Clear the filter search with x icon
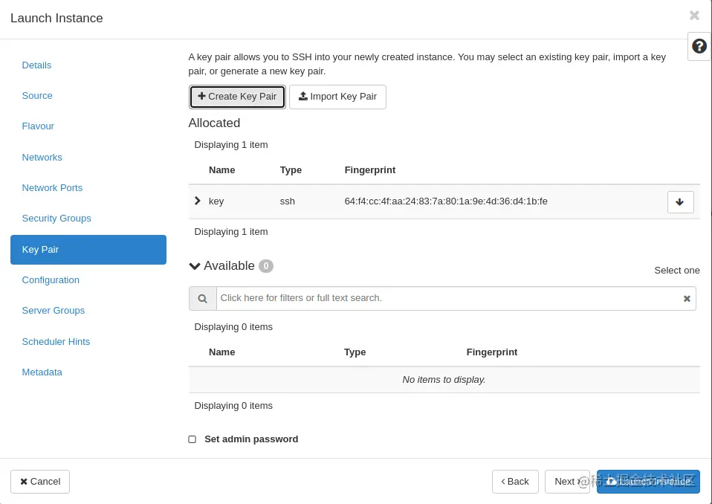The height and width of the screenshot is (504, 712). point(687,298)
